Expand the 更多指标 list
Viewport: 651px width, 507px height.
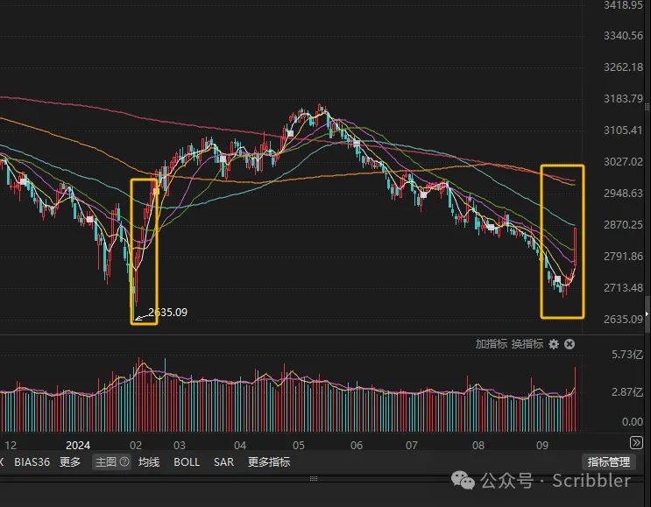coord(269,461)
